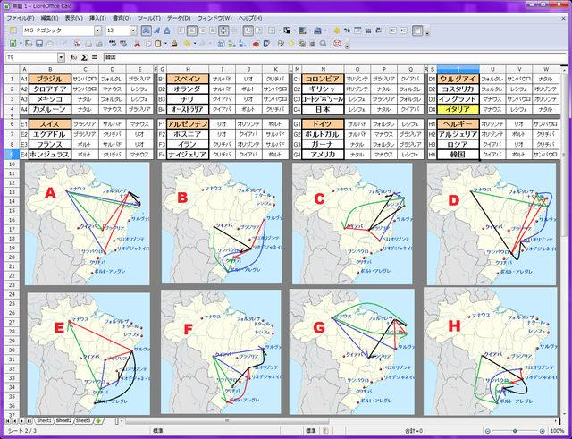Click the Print icon

click(x=88, y=44)
